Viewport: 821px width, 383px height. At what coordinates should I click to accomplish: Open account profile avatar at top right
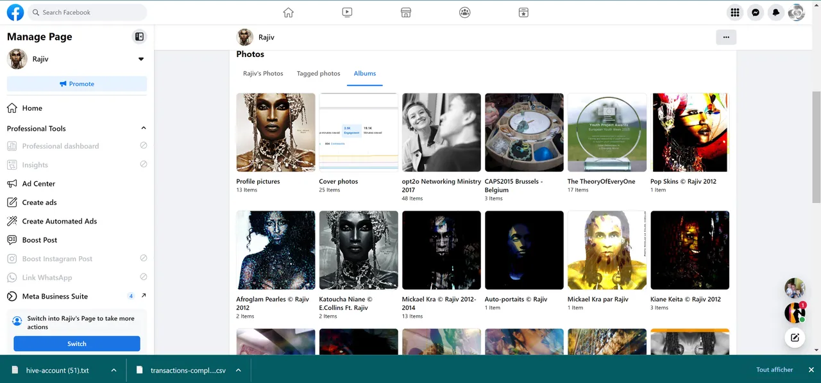797,12
